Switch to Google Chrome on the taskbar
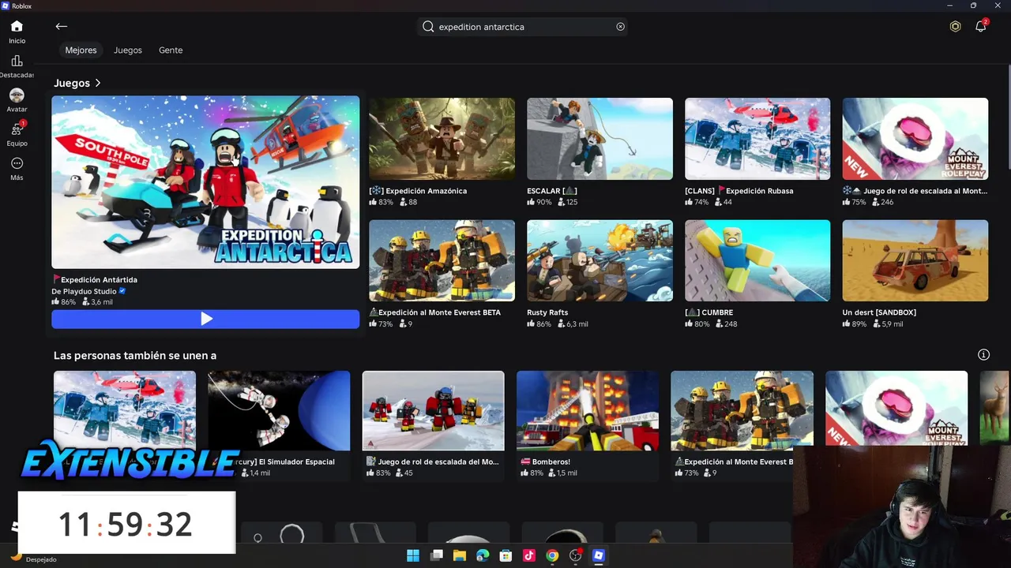 point(552,555)
